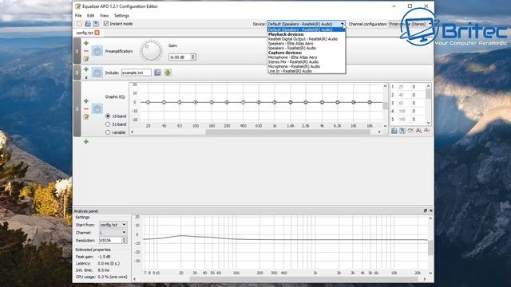Click the Include row's green open-file icon
This screenshot has height=287, width=511.
pos(168,73)
